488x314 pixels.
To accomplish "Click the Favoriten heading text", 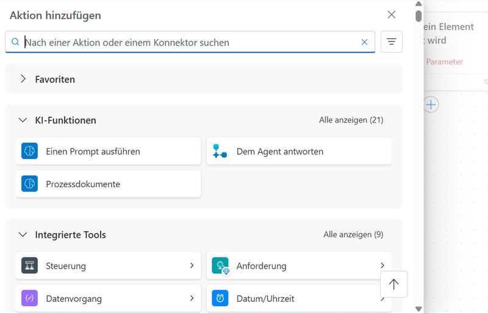I will pos(55,79).
